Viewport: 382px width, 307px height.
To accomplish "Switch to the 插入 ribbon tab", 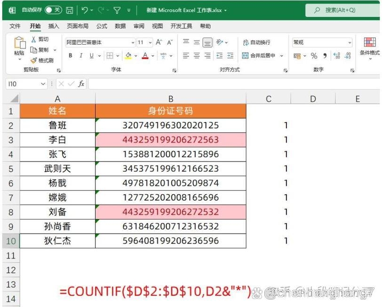I will [x=53, y=26].
